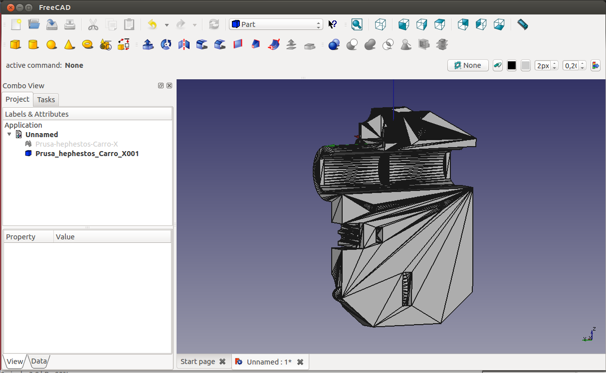This screenshot has height=373, width=606.
Task: Pick the black line color swatch
Action: pyautogui.click(x=512, y=65)
